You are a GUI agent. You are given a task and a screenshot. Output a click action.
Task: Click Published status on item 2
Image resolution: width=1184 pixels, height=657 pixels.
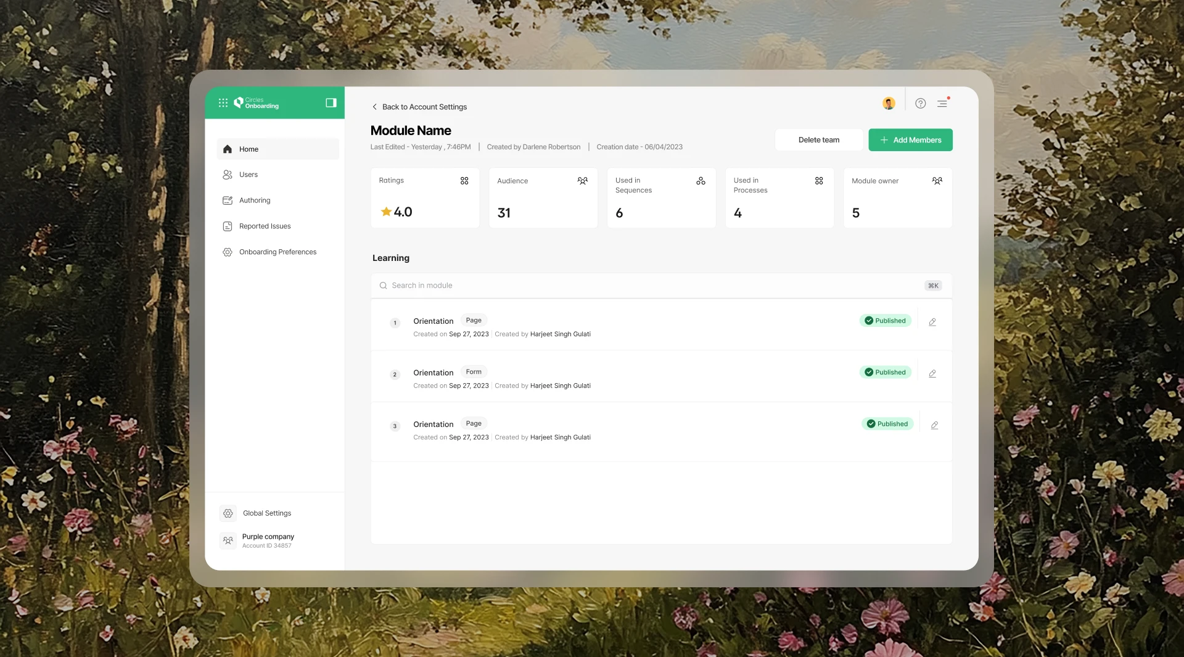pyautogui.click(x=885, y=373)
